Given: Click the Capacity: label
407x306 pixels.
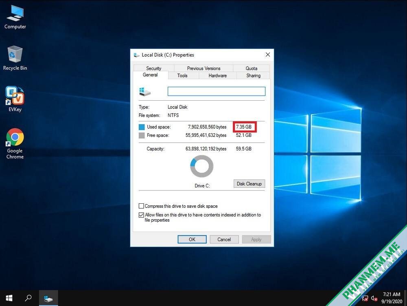Looking at the screenshot, I should coord(155,149).
